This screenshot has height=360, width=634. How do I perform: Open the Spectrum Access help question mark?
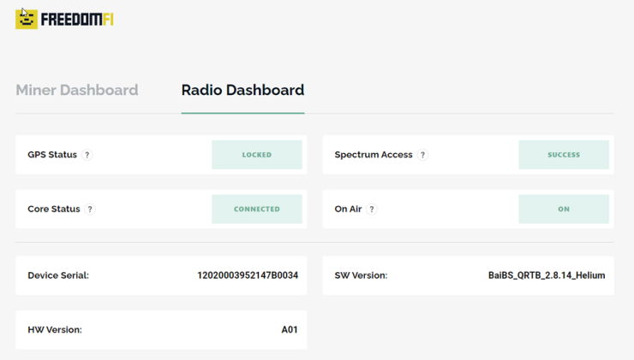pos(422,155)
